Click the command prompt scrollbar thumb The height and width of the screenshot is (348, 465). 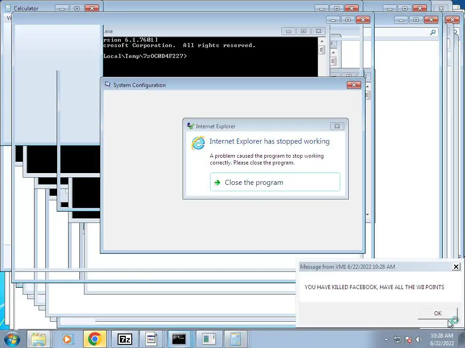322,50
